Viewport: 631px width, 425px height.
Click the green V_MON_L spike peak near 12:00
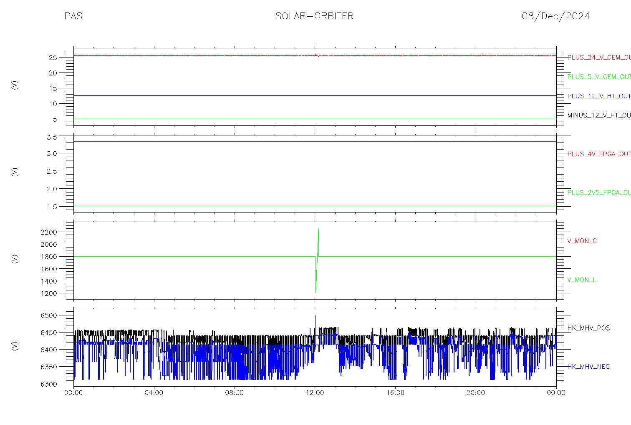click(x=318, y=229)
